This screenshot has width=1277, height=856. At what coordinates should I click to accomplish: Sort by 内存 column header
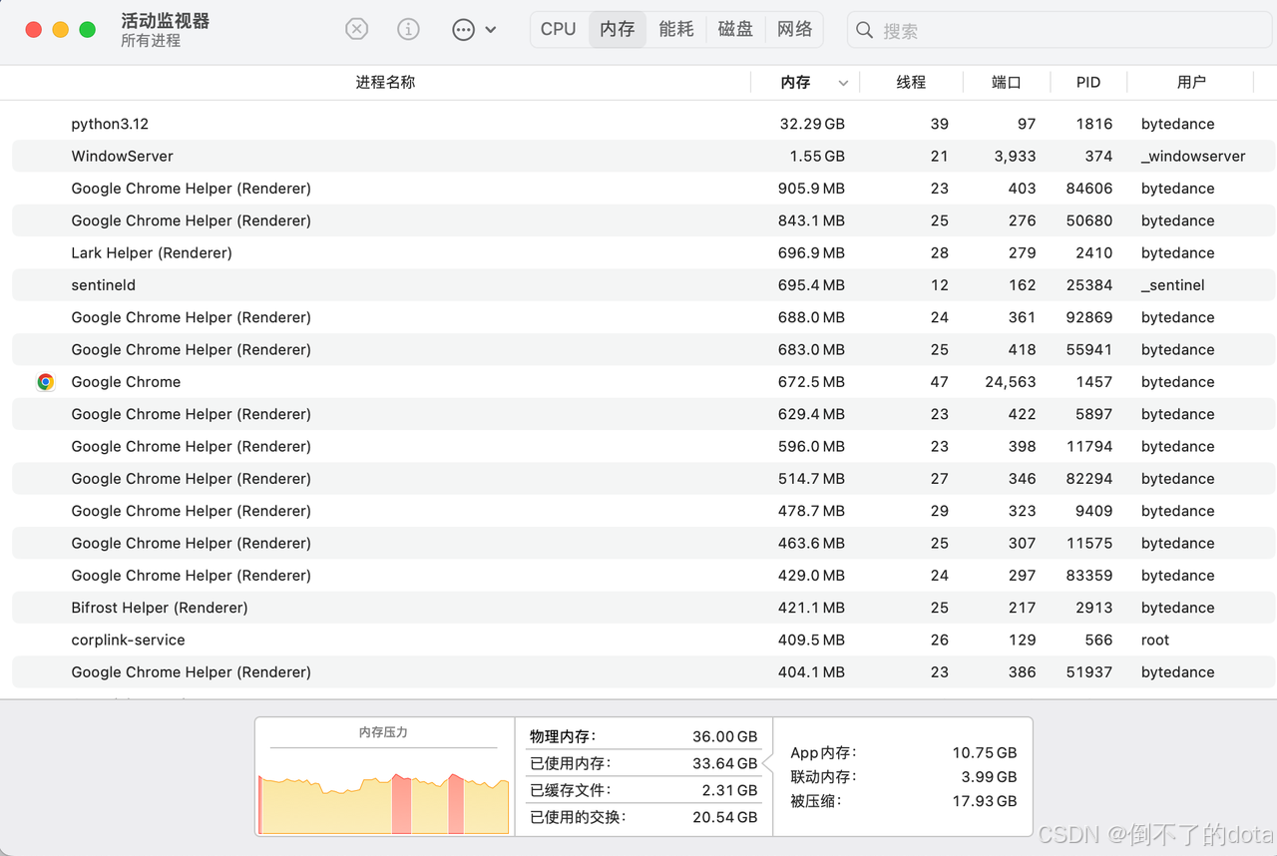pos(795,83)
